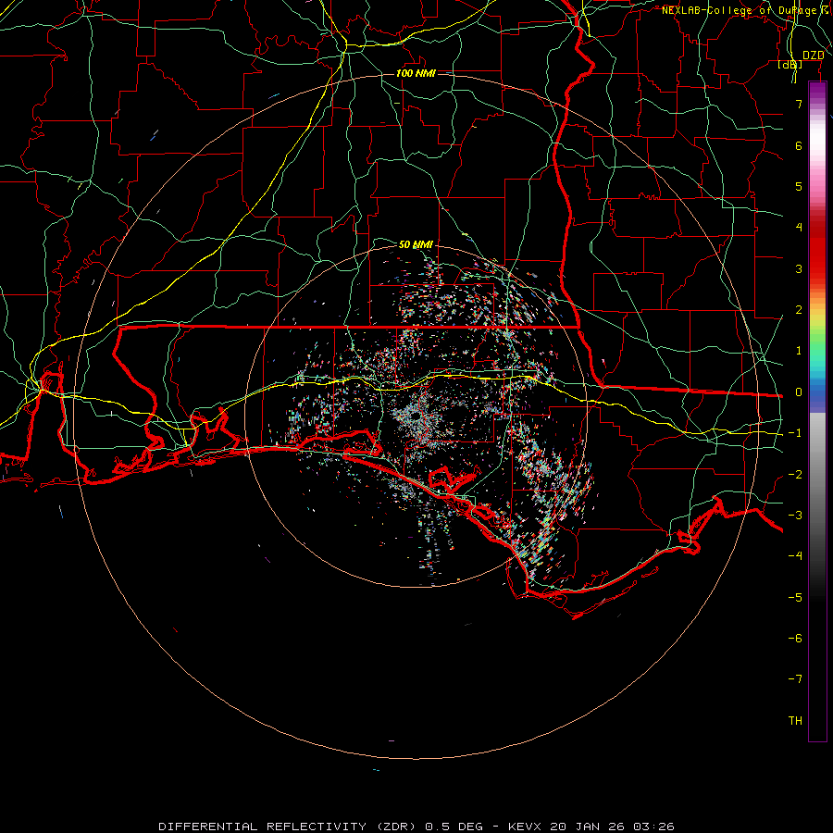Click the DZD legend title

[813, 56]
